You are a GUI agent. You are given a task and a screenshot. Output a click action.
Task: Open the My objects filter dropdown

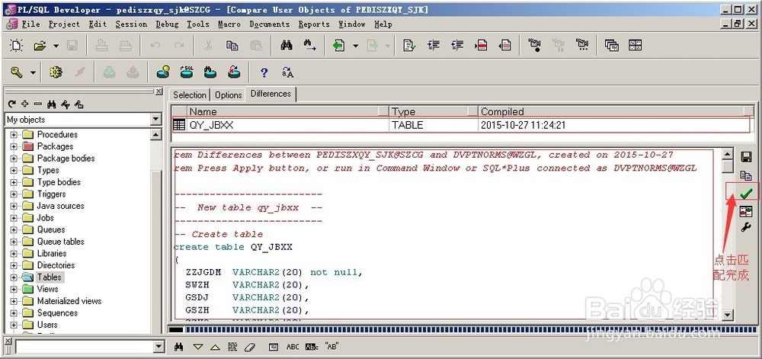[155, 119]
